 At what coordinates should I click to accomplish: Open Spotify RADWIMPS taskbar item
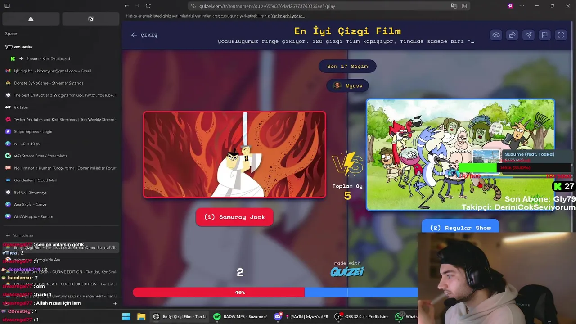pos(240,316)
